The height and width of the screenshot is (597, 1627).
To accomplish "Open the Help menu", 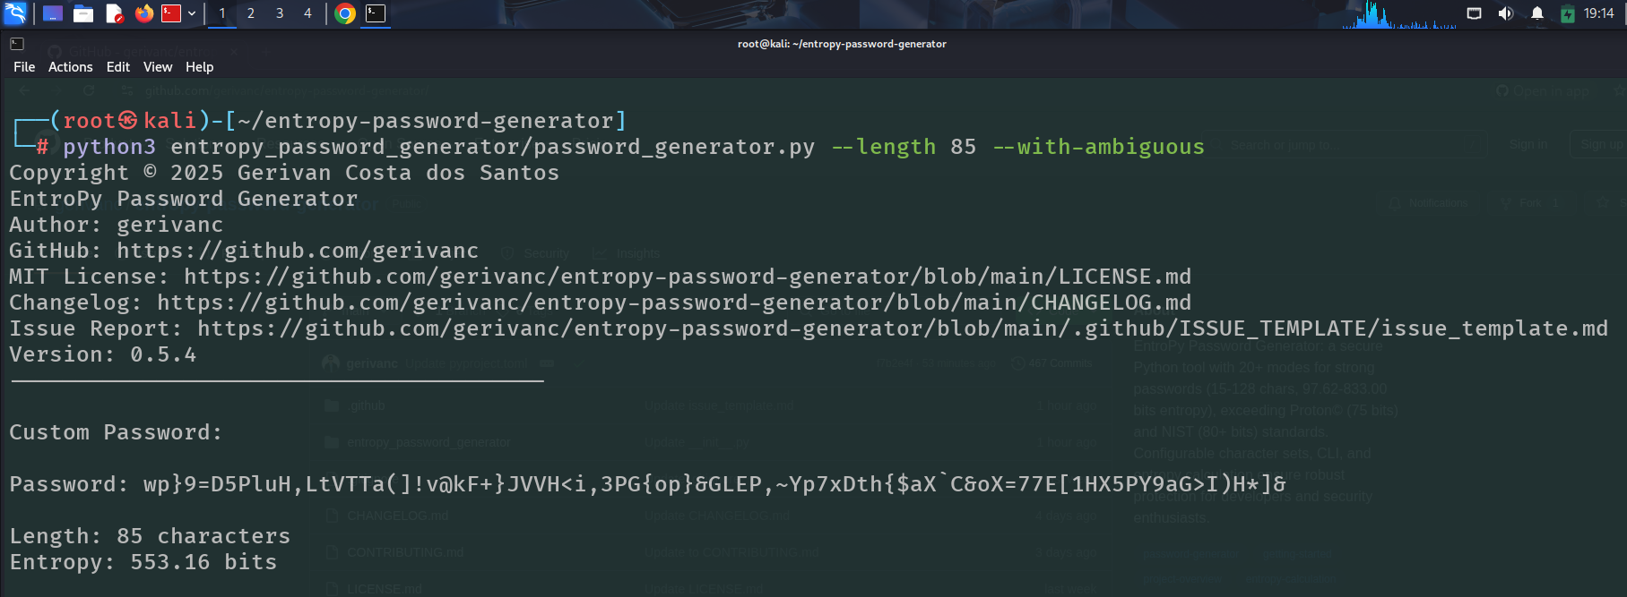I will 199,67.
